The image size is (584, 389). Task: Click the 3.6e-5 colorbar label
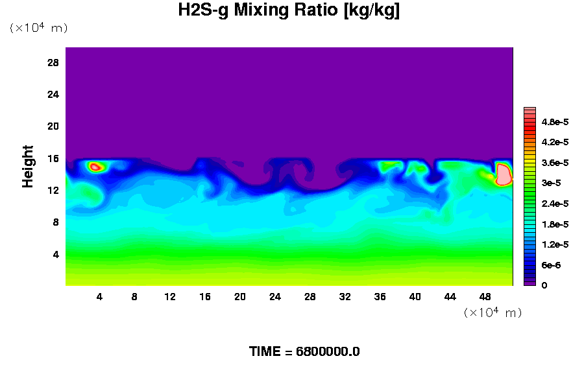pos(555,163)
